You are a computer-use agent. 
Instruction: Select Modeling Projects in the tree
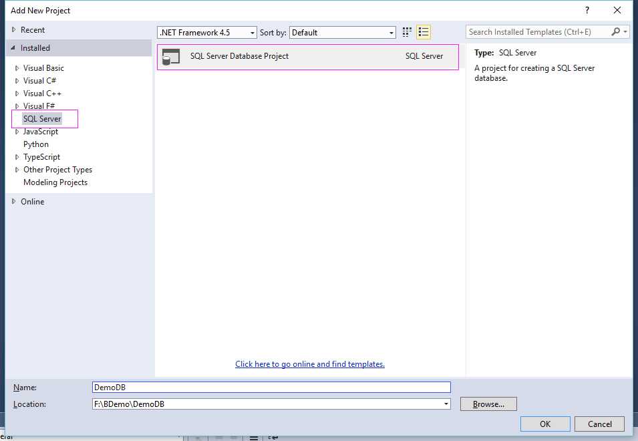[55, 182]
